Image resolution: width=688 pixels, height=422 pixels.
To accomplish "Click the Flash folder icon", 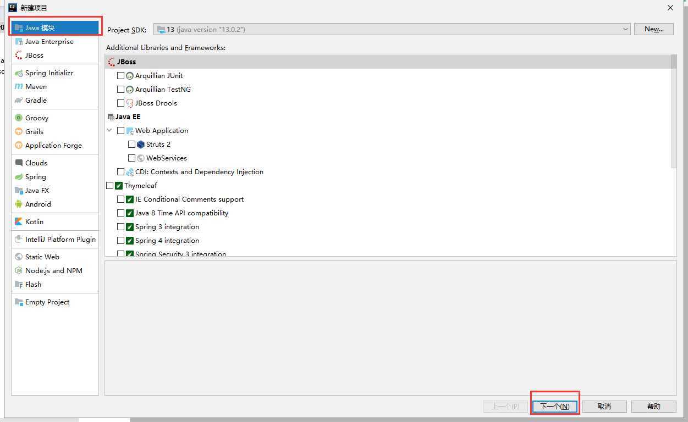I will click(19, 284).
